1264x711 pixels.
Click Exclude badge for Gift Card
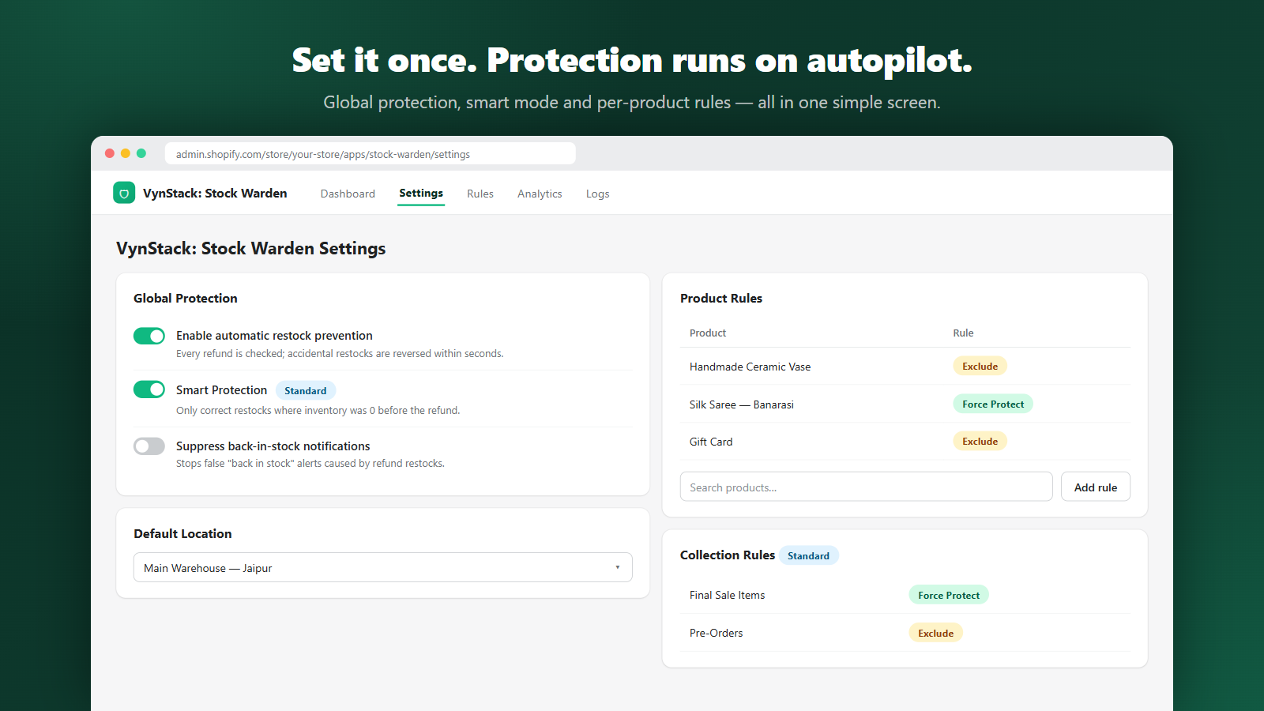[980, 442]
